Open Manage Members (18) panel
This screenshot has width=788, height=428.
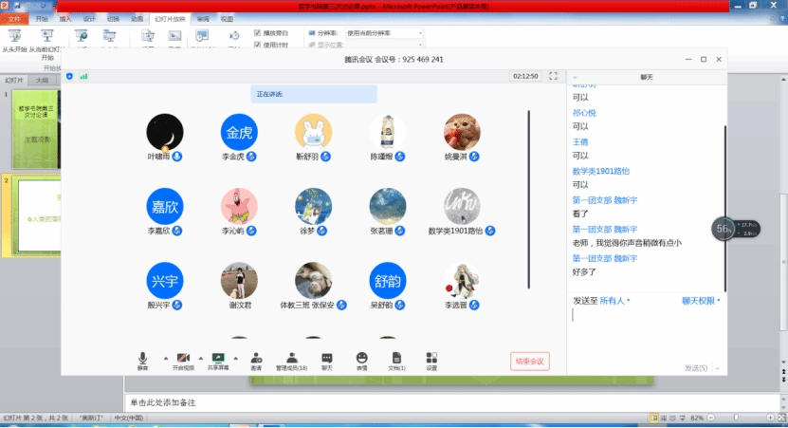pos(291,360)
